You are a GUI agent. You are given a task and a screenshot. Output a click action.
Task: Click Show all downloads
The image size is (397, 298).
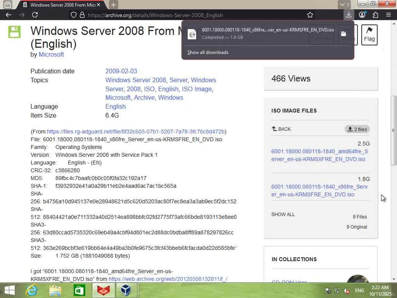[x=208, y=52]
